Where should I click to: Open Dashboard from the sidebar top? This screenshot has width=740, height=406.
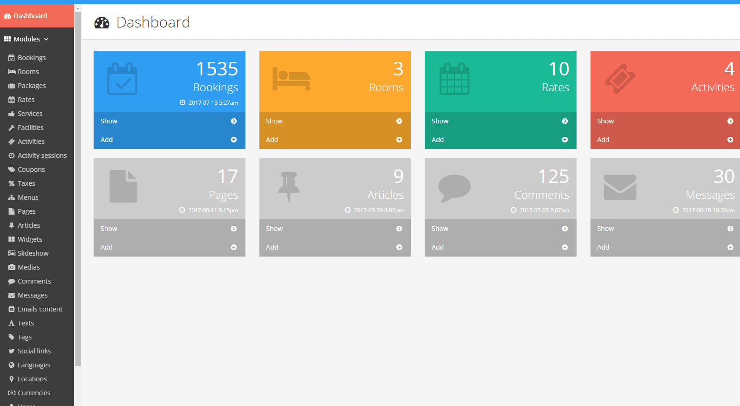click(37, 16)
